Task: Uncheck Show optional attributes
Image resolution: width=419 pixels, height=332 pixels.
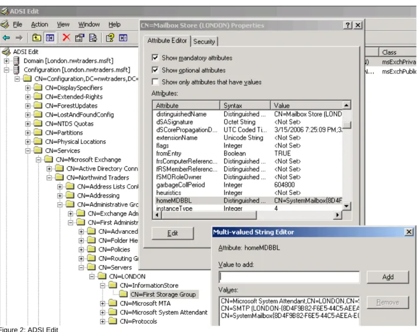Action: 155,70
